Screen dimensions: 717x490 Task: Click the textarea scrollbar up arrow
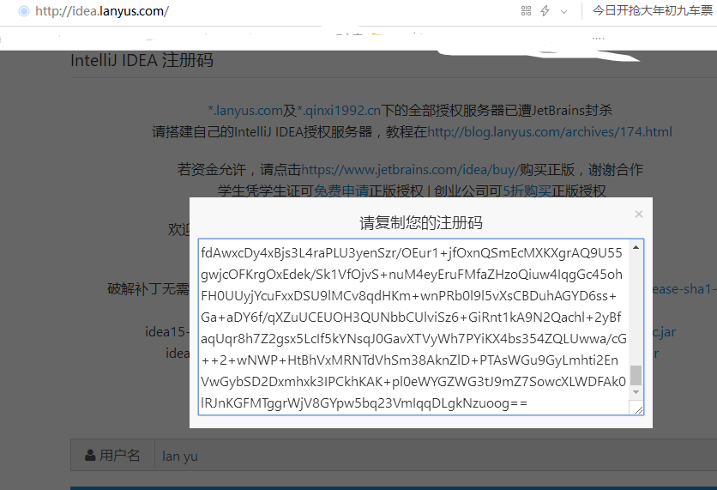click(636, 247)
